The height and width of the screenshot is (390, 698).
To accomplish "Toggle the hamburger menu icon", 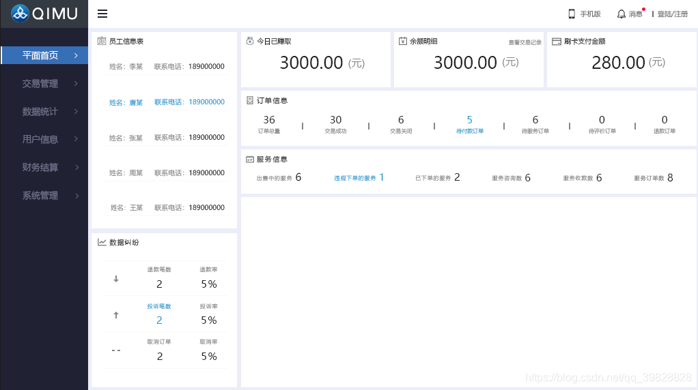I will pyautogui.click(x=102, y=14).
